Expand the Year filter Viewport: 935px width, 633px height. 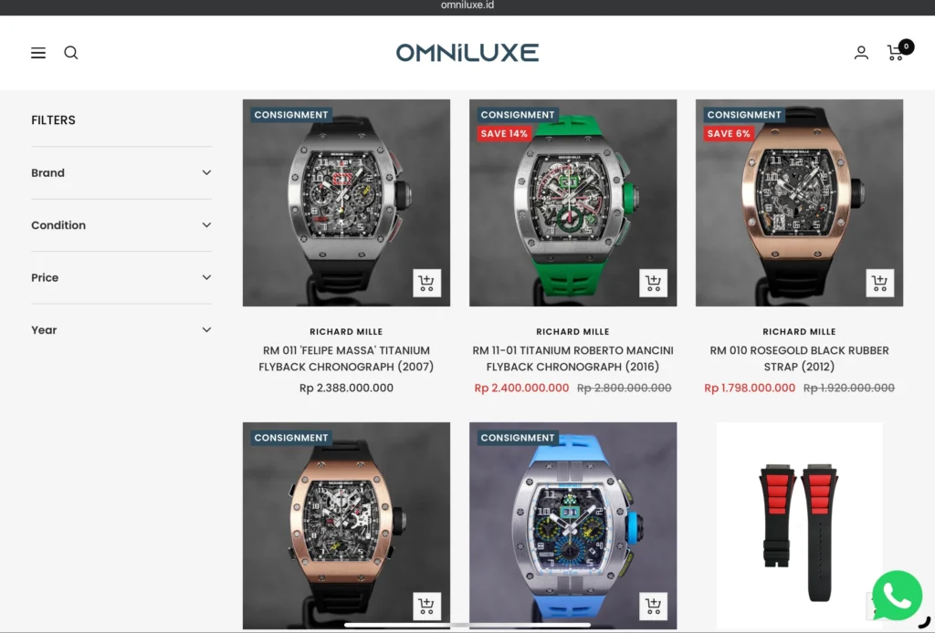(121, 330)
